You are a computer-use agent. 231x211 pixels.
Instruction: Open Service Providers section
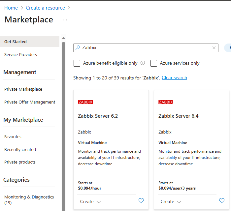point(20,55)
